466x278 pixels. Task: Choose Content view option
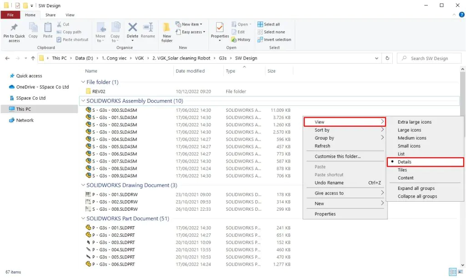(405, 178)
